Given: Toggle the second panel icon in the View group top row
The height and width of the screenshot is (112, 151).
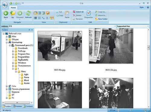Looking at the screenshot, I should point(40,13).
